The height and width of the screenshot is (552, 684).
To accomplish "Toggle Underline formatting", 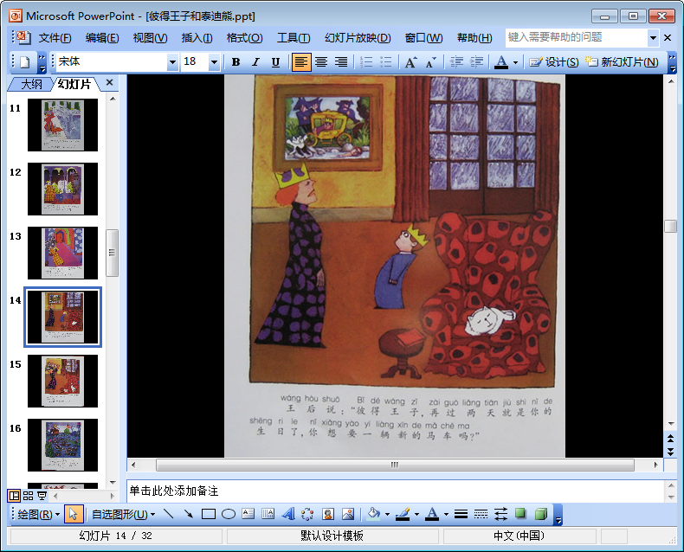I will tap(275, 62).
